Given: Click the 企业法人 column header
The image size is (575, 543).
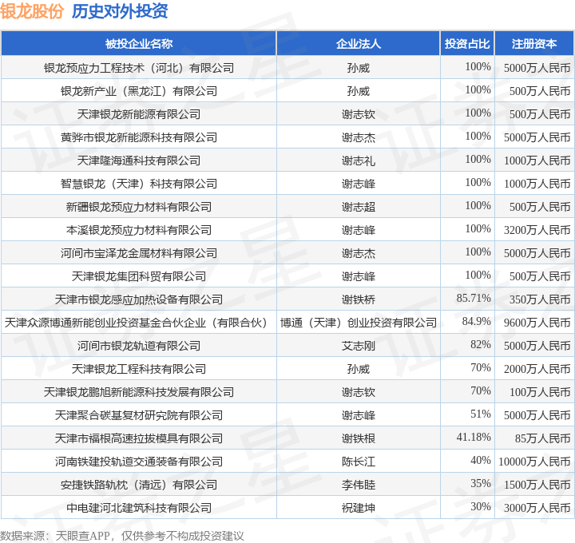Looking at the screenshot, I should [x=359, y=44].
